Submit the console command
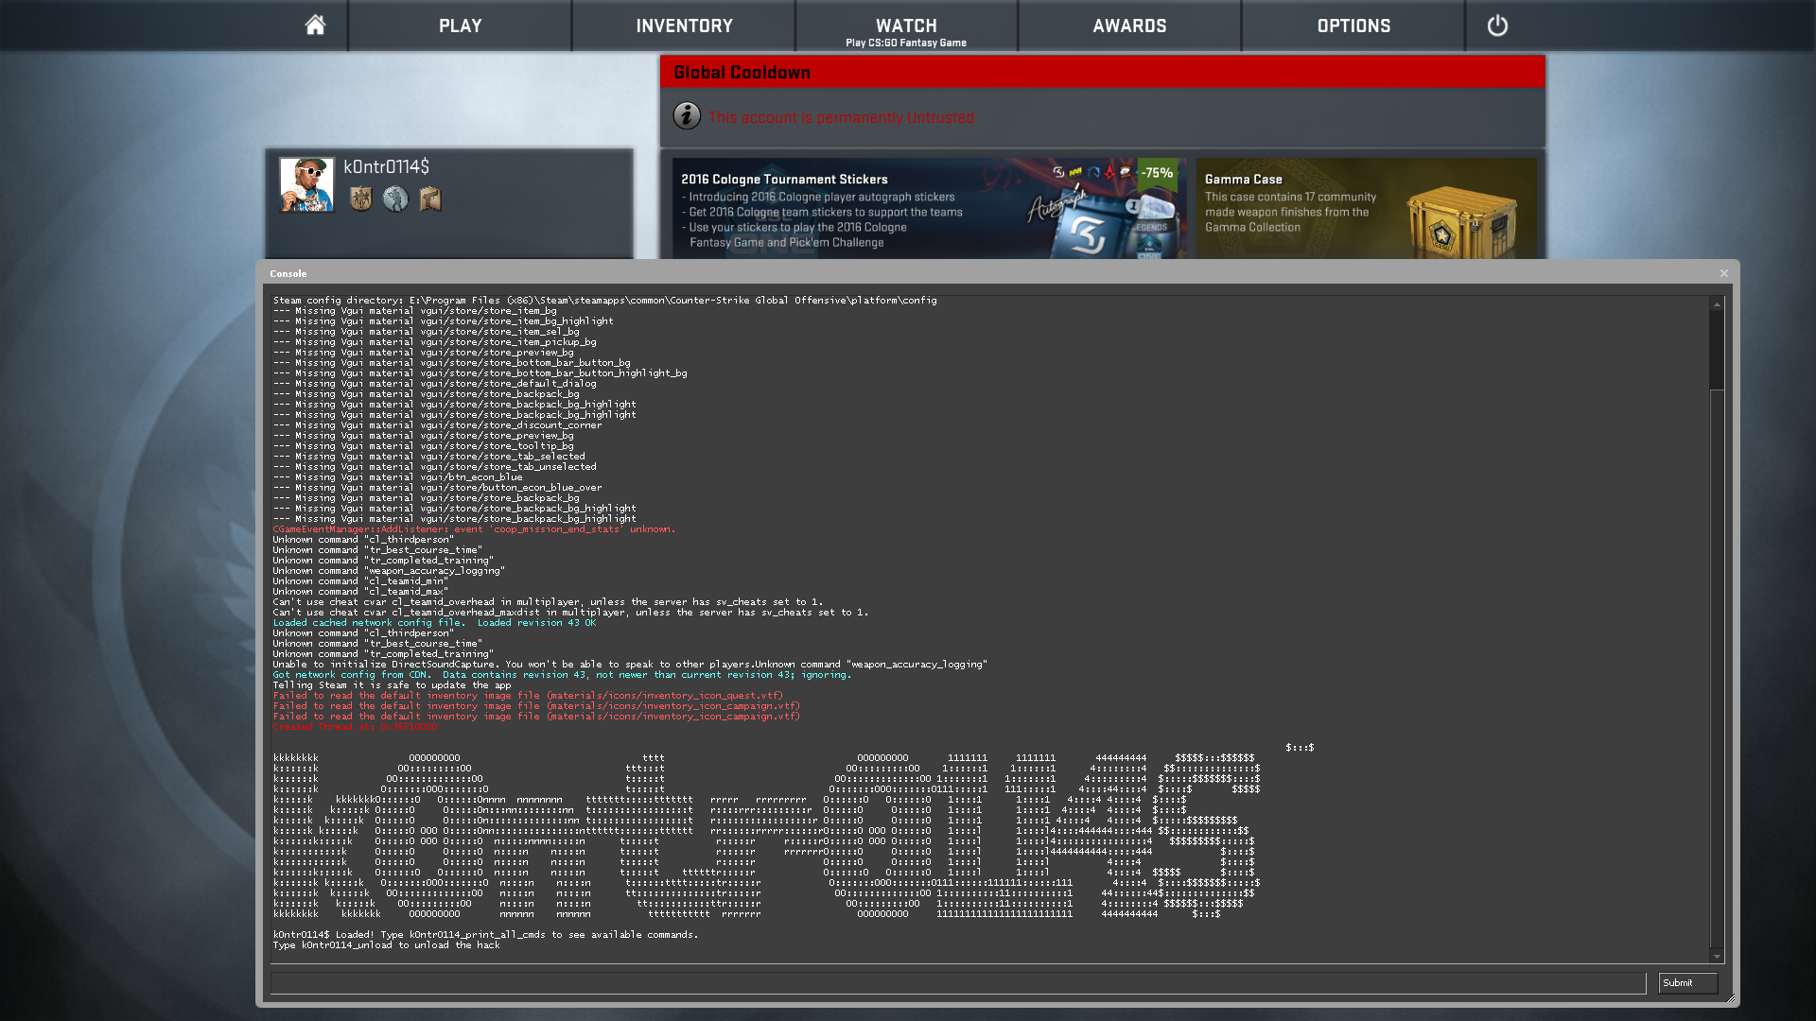Viewport: 1816px width, 1021px height. click(x=1687, y=983)
